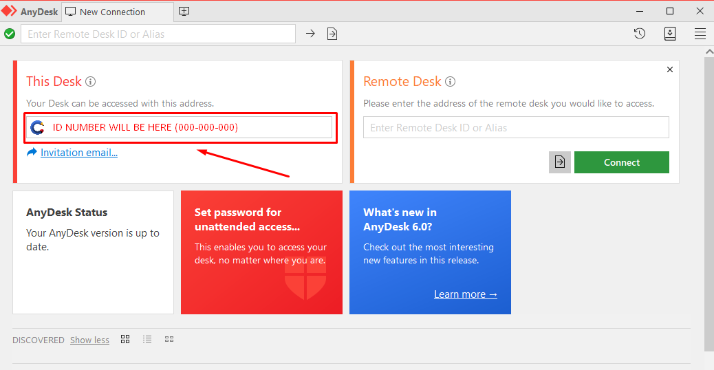Close the Remote Desk panel
Viewport: 714px width, 370px height.
click(x=670, y=69)
